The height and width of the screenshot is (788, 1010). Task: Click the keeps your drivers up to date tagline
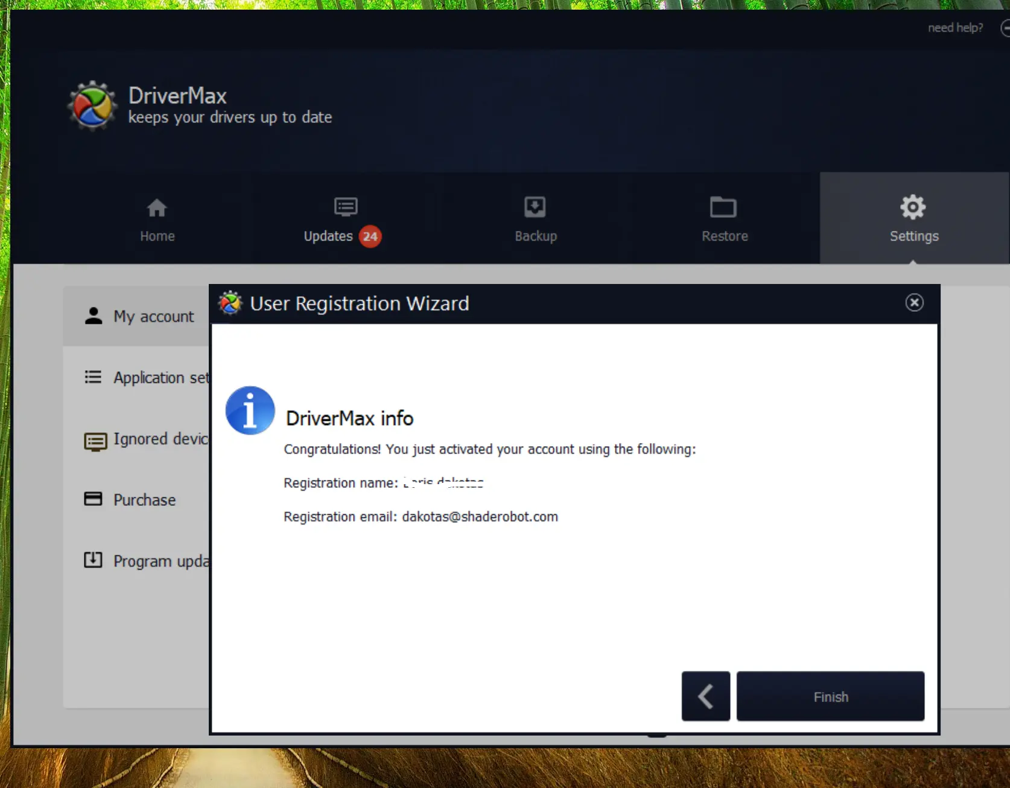click(x=230, y=117)
